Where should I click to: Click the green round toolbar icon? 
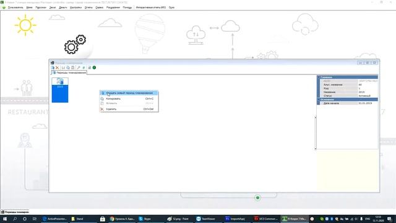94,68
